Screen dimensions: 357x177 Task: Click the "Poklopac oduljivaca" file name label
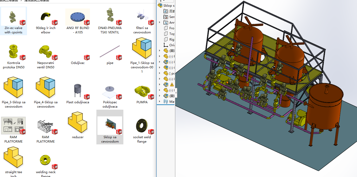click(110, 104)
